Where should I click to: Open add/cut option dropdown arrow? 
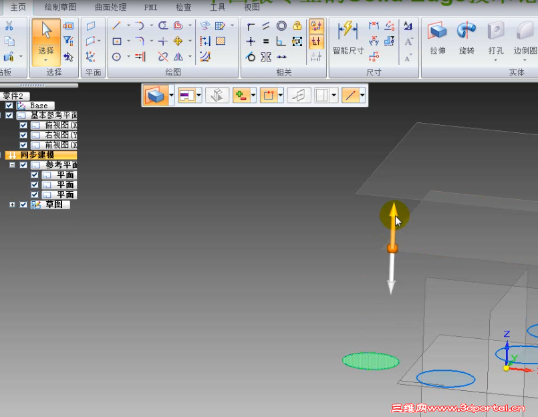tap(253, 95)
